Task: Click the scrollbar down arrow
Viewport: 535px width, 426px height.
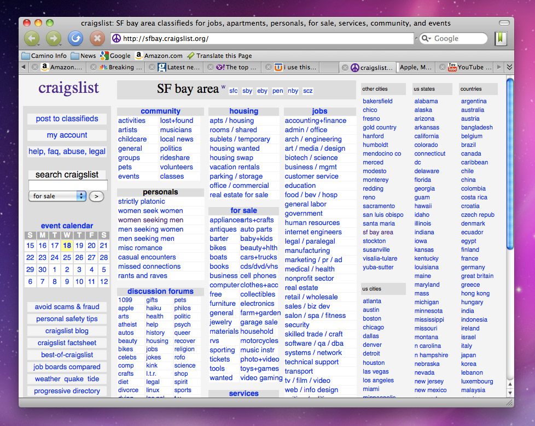Action: [510, 393]
